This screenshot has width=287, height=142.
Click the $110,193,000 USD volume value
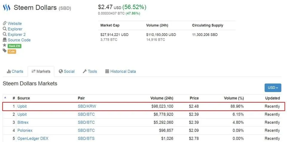tap(161, 35)
